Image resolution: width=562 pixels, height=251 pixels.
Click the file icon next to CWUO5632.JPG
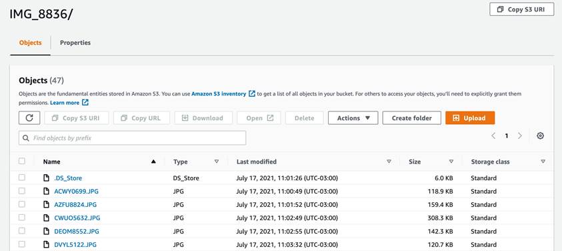(x=46, y=218)
